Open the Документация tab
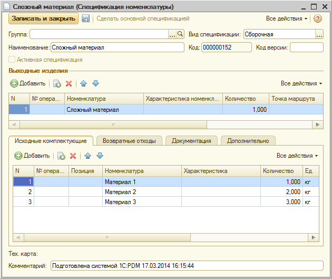 pos(191,141)
